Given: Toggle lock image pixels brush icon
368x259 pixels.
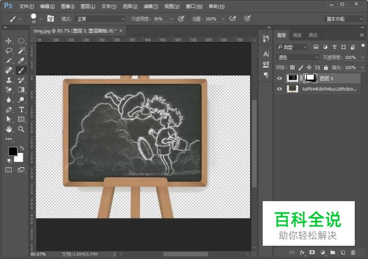Looking at the screenshot, I should pyautogui.click(x=300, y=68).
